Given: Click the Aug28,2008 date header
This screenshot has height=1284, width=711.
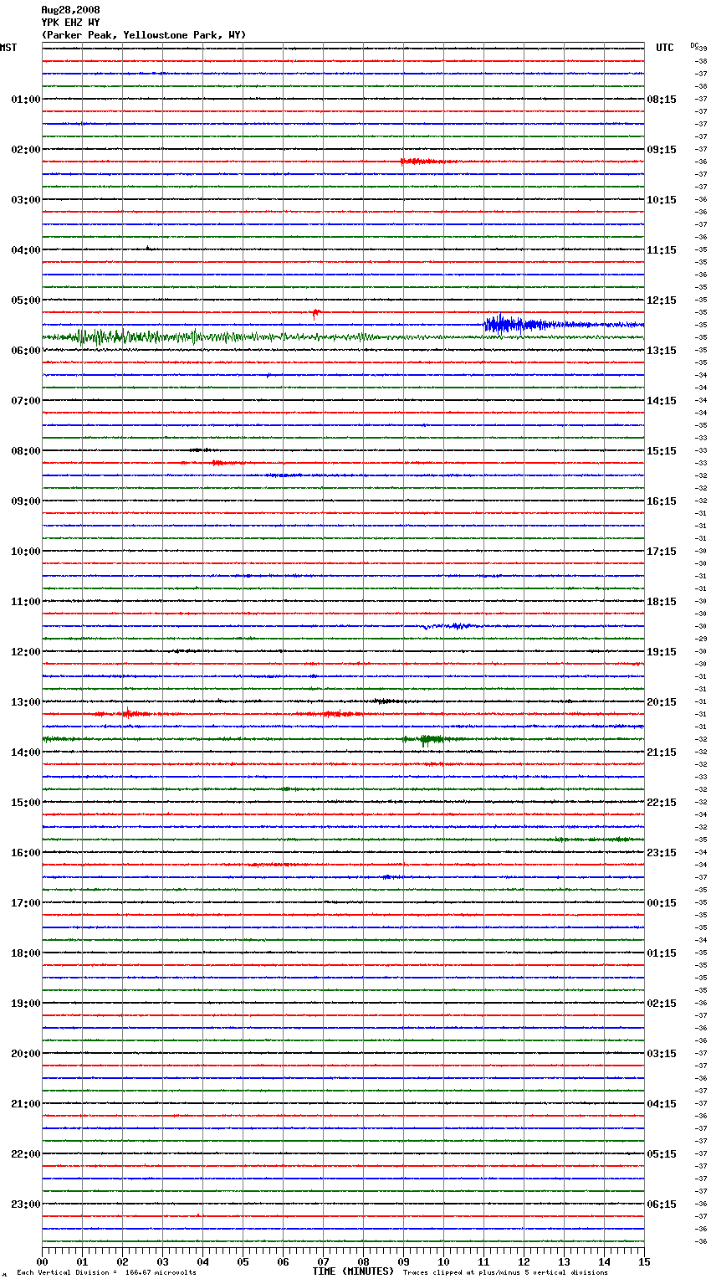Looking at the screenshot, I should point(70,10).
